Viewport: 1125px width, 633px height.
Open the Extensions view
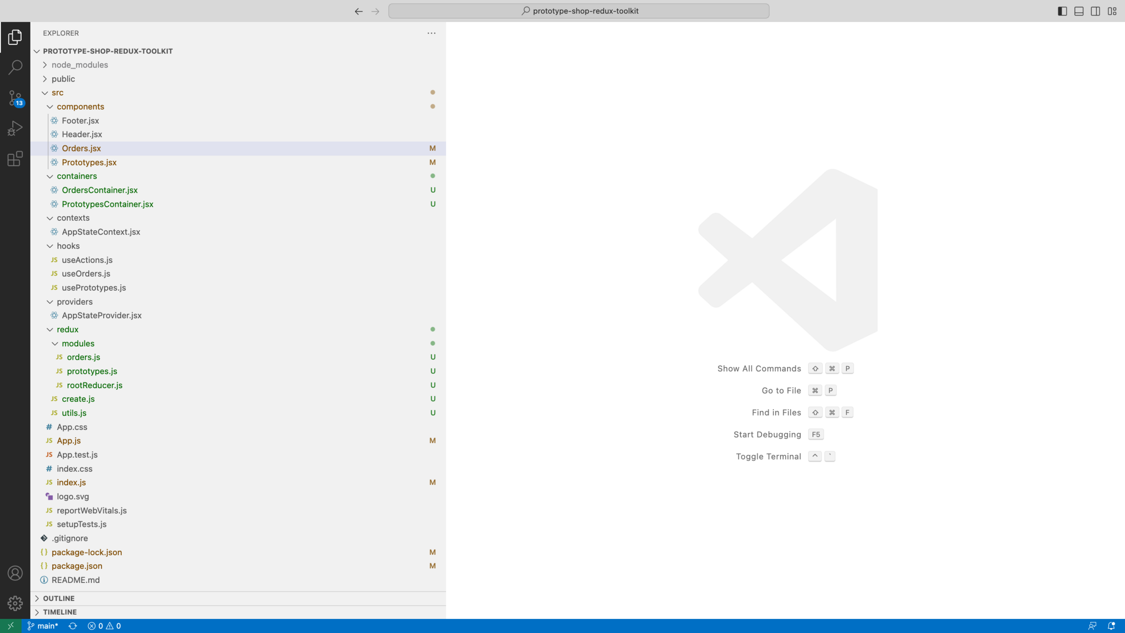(x=15, y=159)
